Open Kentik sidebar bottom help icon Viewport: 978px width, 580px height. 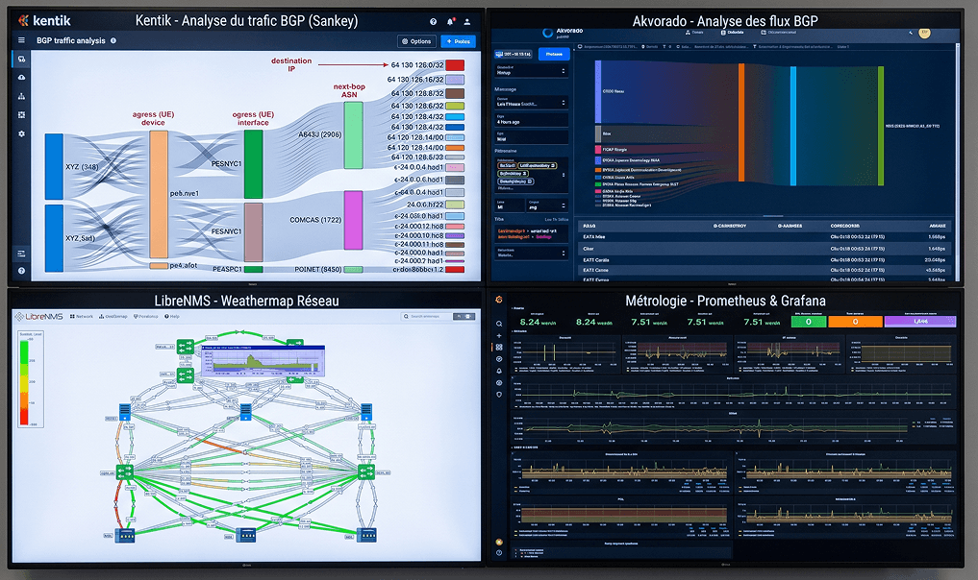click(x=21, y=271)
